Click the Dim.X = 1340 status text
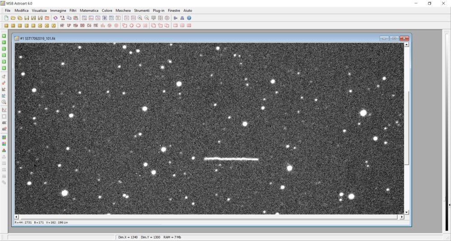The width and height of the screenshot is (451, 241). [128, 237]
